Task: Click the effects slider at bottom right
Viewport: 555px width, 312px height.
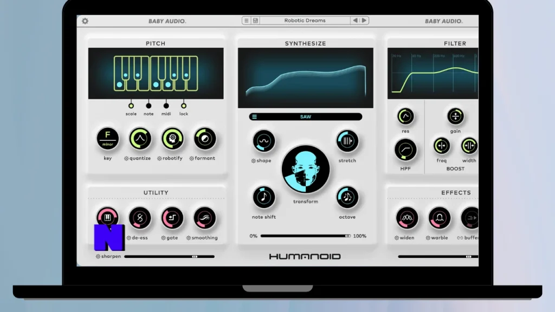Action: [x=438, y=256]
